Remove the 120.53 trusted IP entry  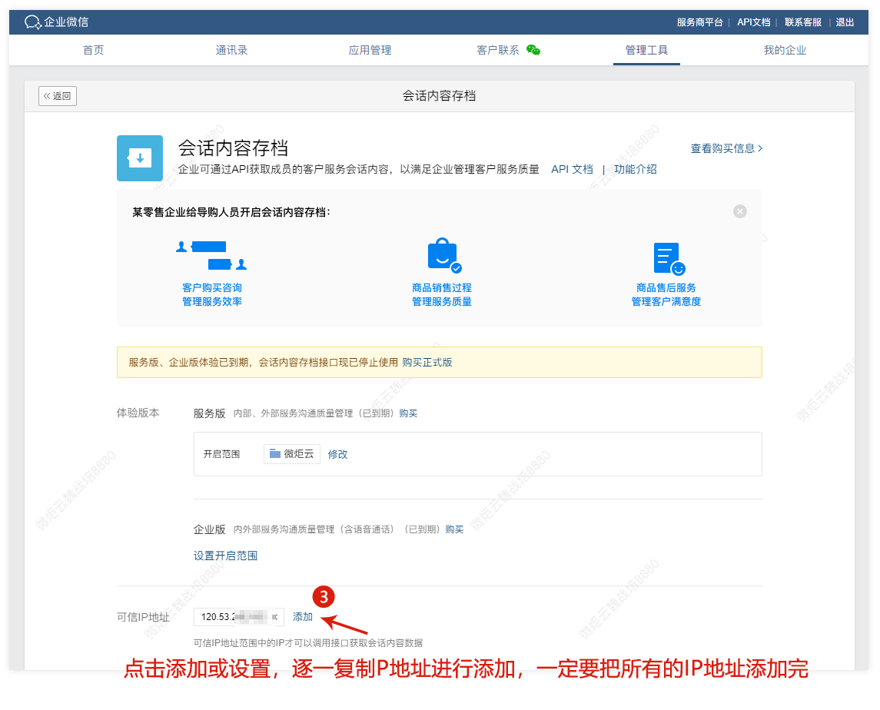click(x=275, y=617)
